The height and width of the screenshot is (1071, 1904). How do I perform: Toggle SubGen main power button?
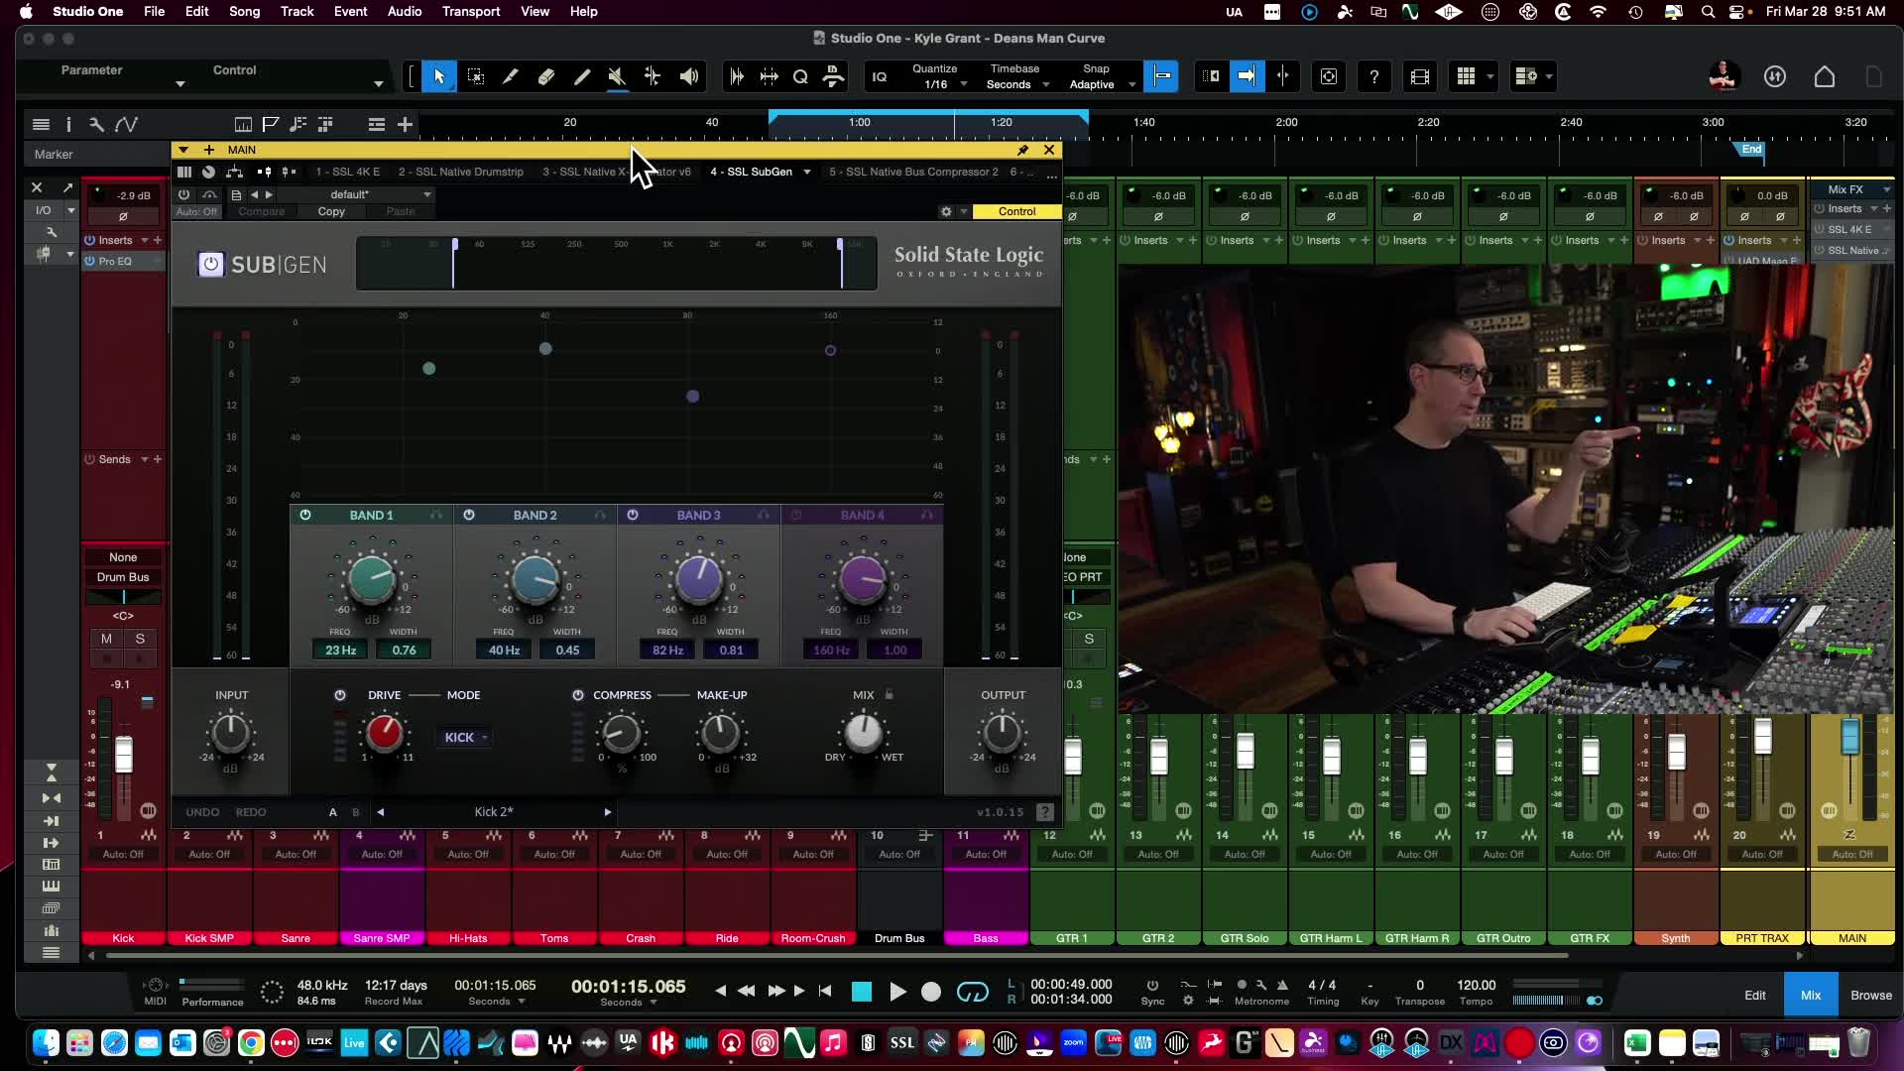click(210, 264)
